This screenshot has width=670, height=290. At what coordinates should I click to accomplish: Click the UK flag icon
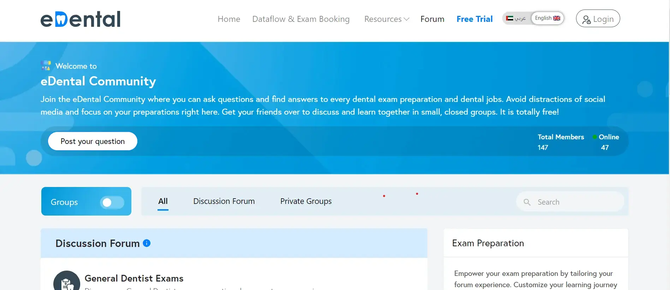(x=557, y=18)
